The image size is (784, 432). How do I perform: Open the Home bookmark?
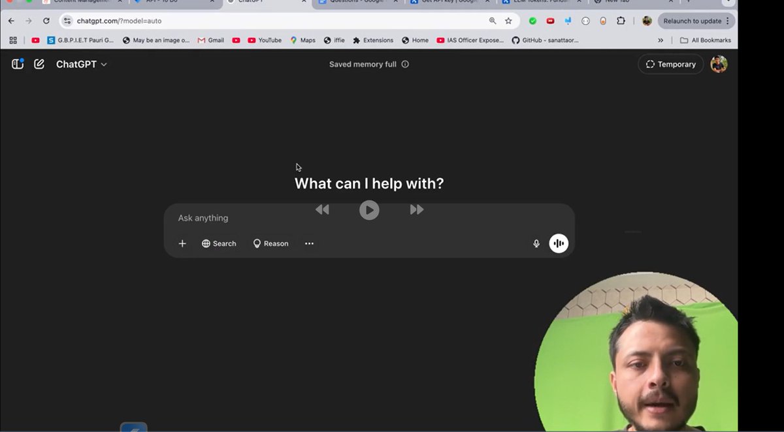point(415,40)
